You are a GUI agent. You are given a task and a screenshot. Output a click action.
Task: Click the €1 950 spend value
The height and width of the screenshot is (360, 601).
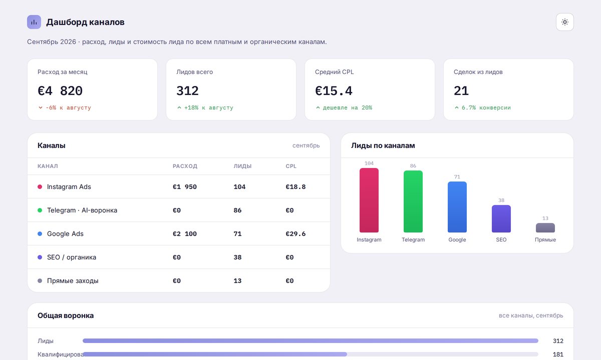[x=185, y=186]
